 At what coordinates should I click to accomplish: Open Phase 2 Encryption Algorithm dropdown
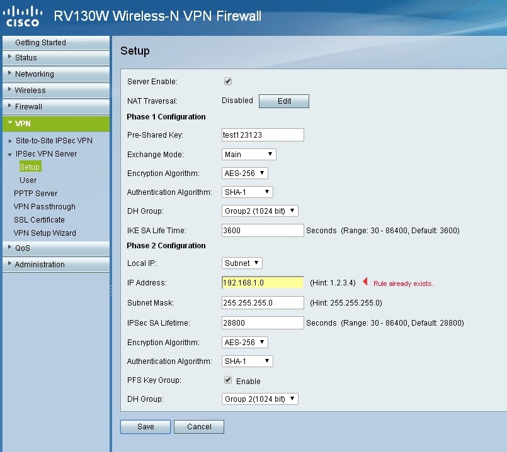coord(245,342)
